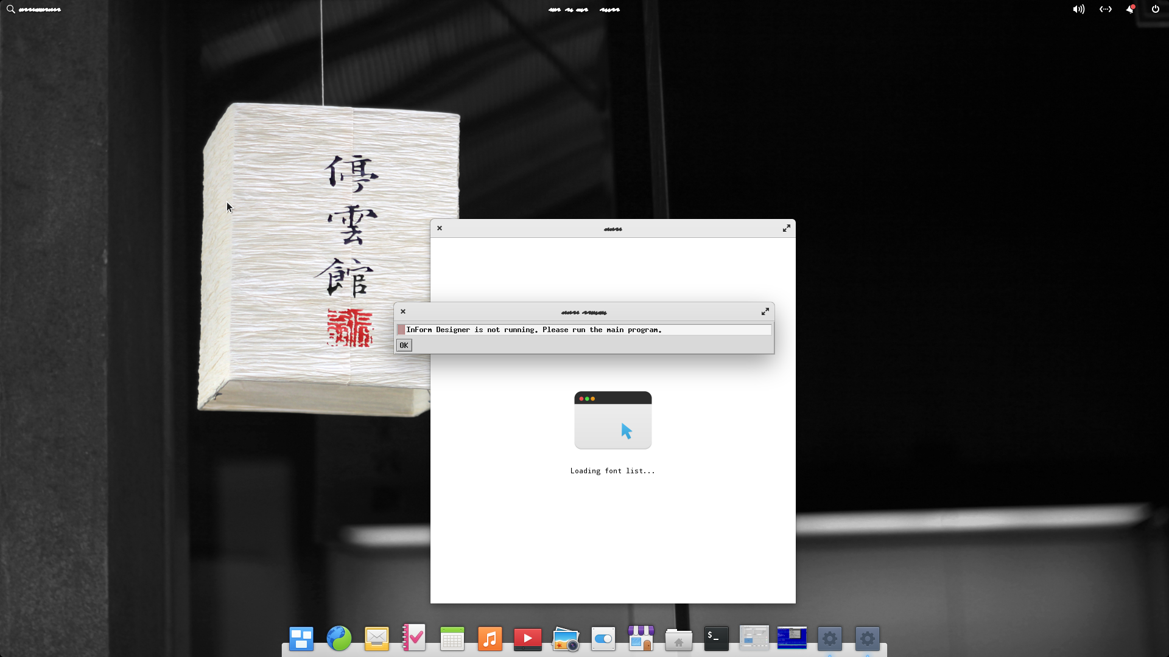This screenshot has height=657, width=1169.
Task: Click OK in the InForm Designer dialog
Action: [x=404, y=346]
